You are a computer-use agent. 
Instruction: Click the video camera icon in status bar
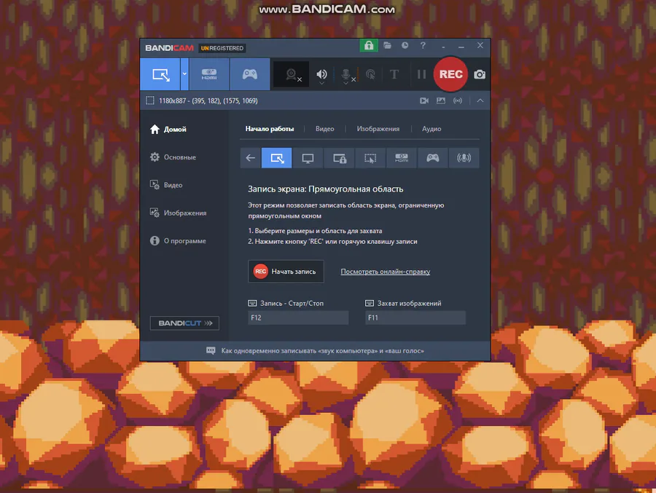423,100
